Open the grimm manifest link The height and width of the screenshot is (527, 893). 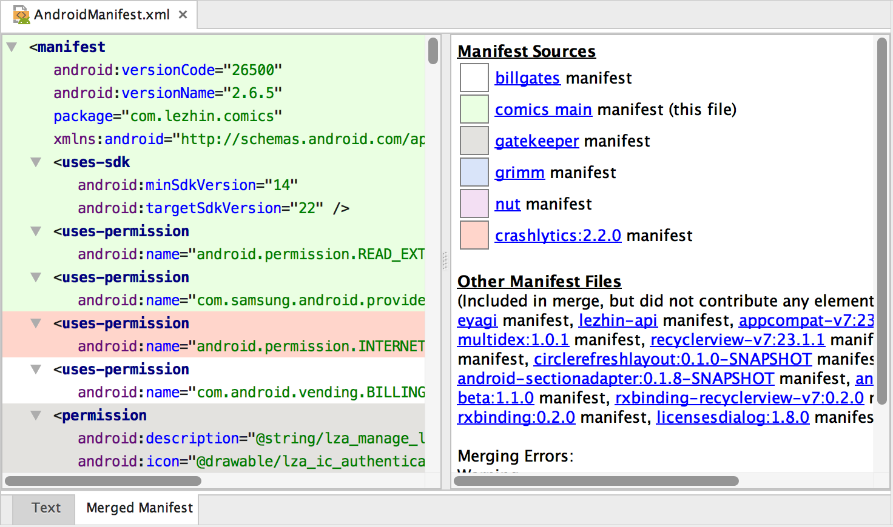pos(520,173)
